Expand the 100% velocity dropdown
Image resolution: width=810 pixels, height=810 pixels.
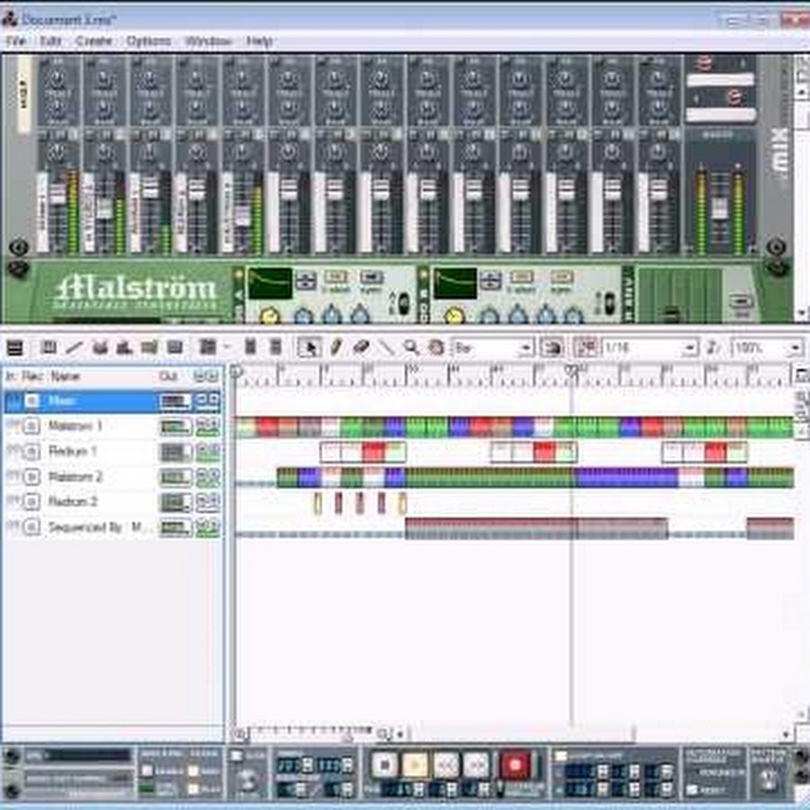coord(795,347)
